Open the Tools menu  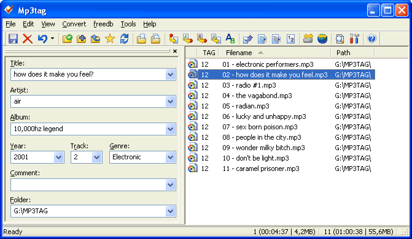[x=128, y=24]
